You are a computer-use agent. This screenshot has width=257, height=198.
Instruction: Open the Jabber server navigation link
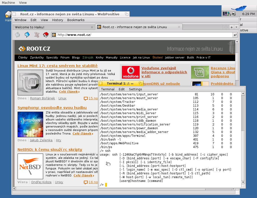point(175,57)
